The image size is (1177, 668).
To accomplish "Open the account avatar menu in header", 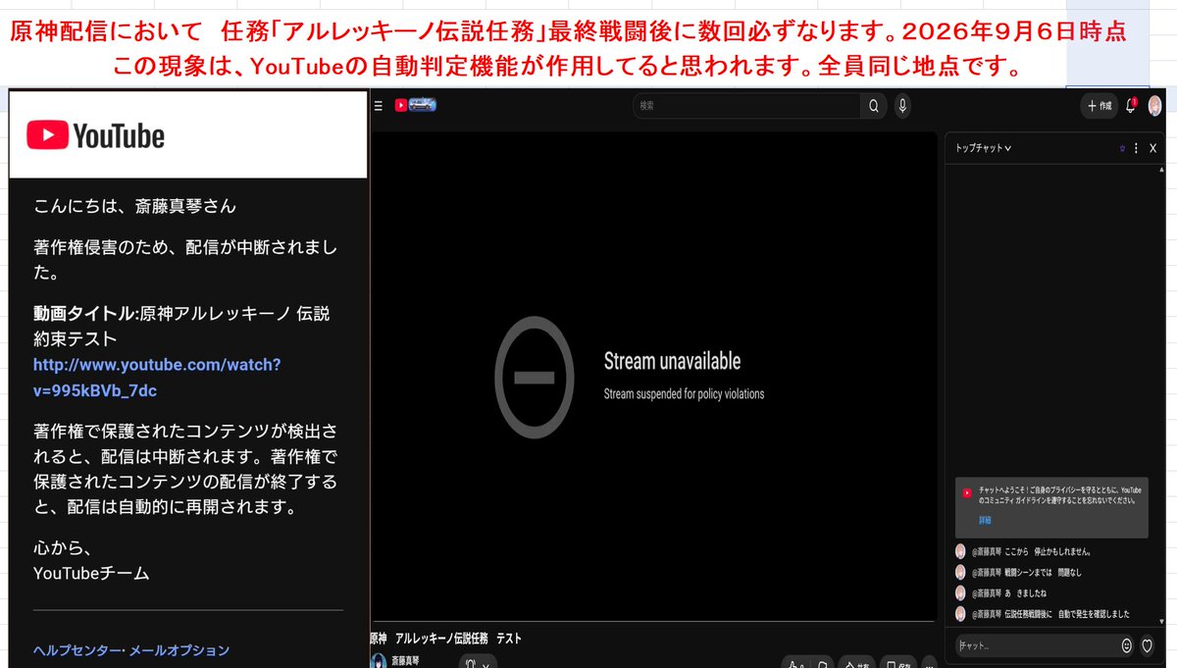I will [1155, 105].
